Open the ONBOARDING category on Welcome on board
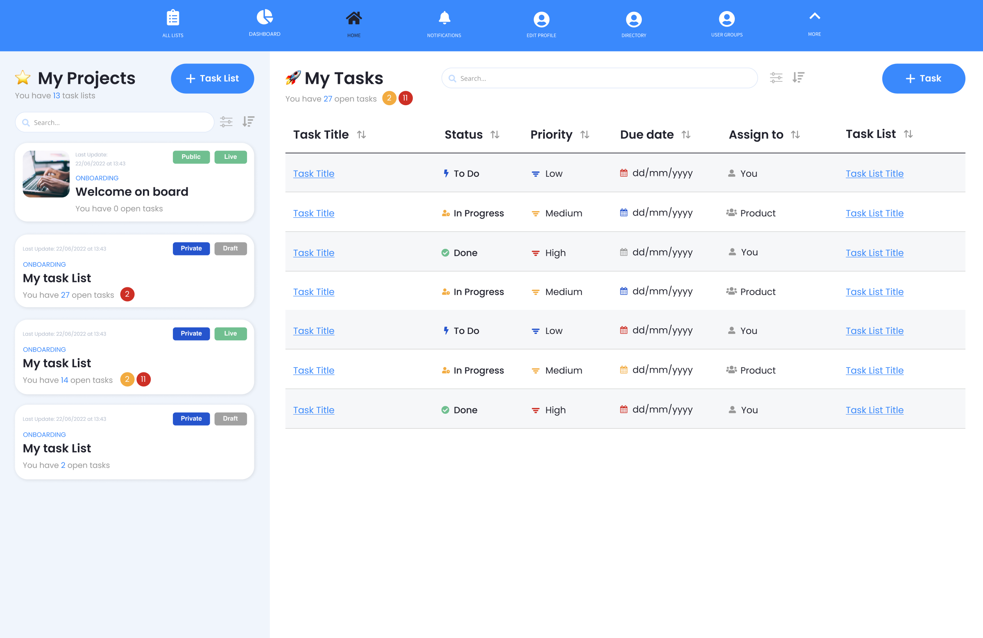This screenshot has width=983, height=638. 97,178
